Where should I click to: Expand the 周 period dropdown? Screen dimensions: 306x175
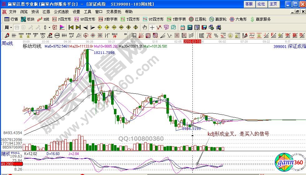(8, 27)
